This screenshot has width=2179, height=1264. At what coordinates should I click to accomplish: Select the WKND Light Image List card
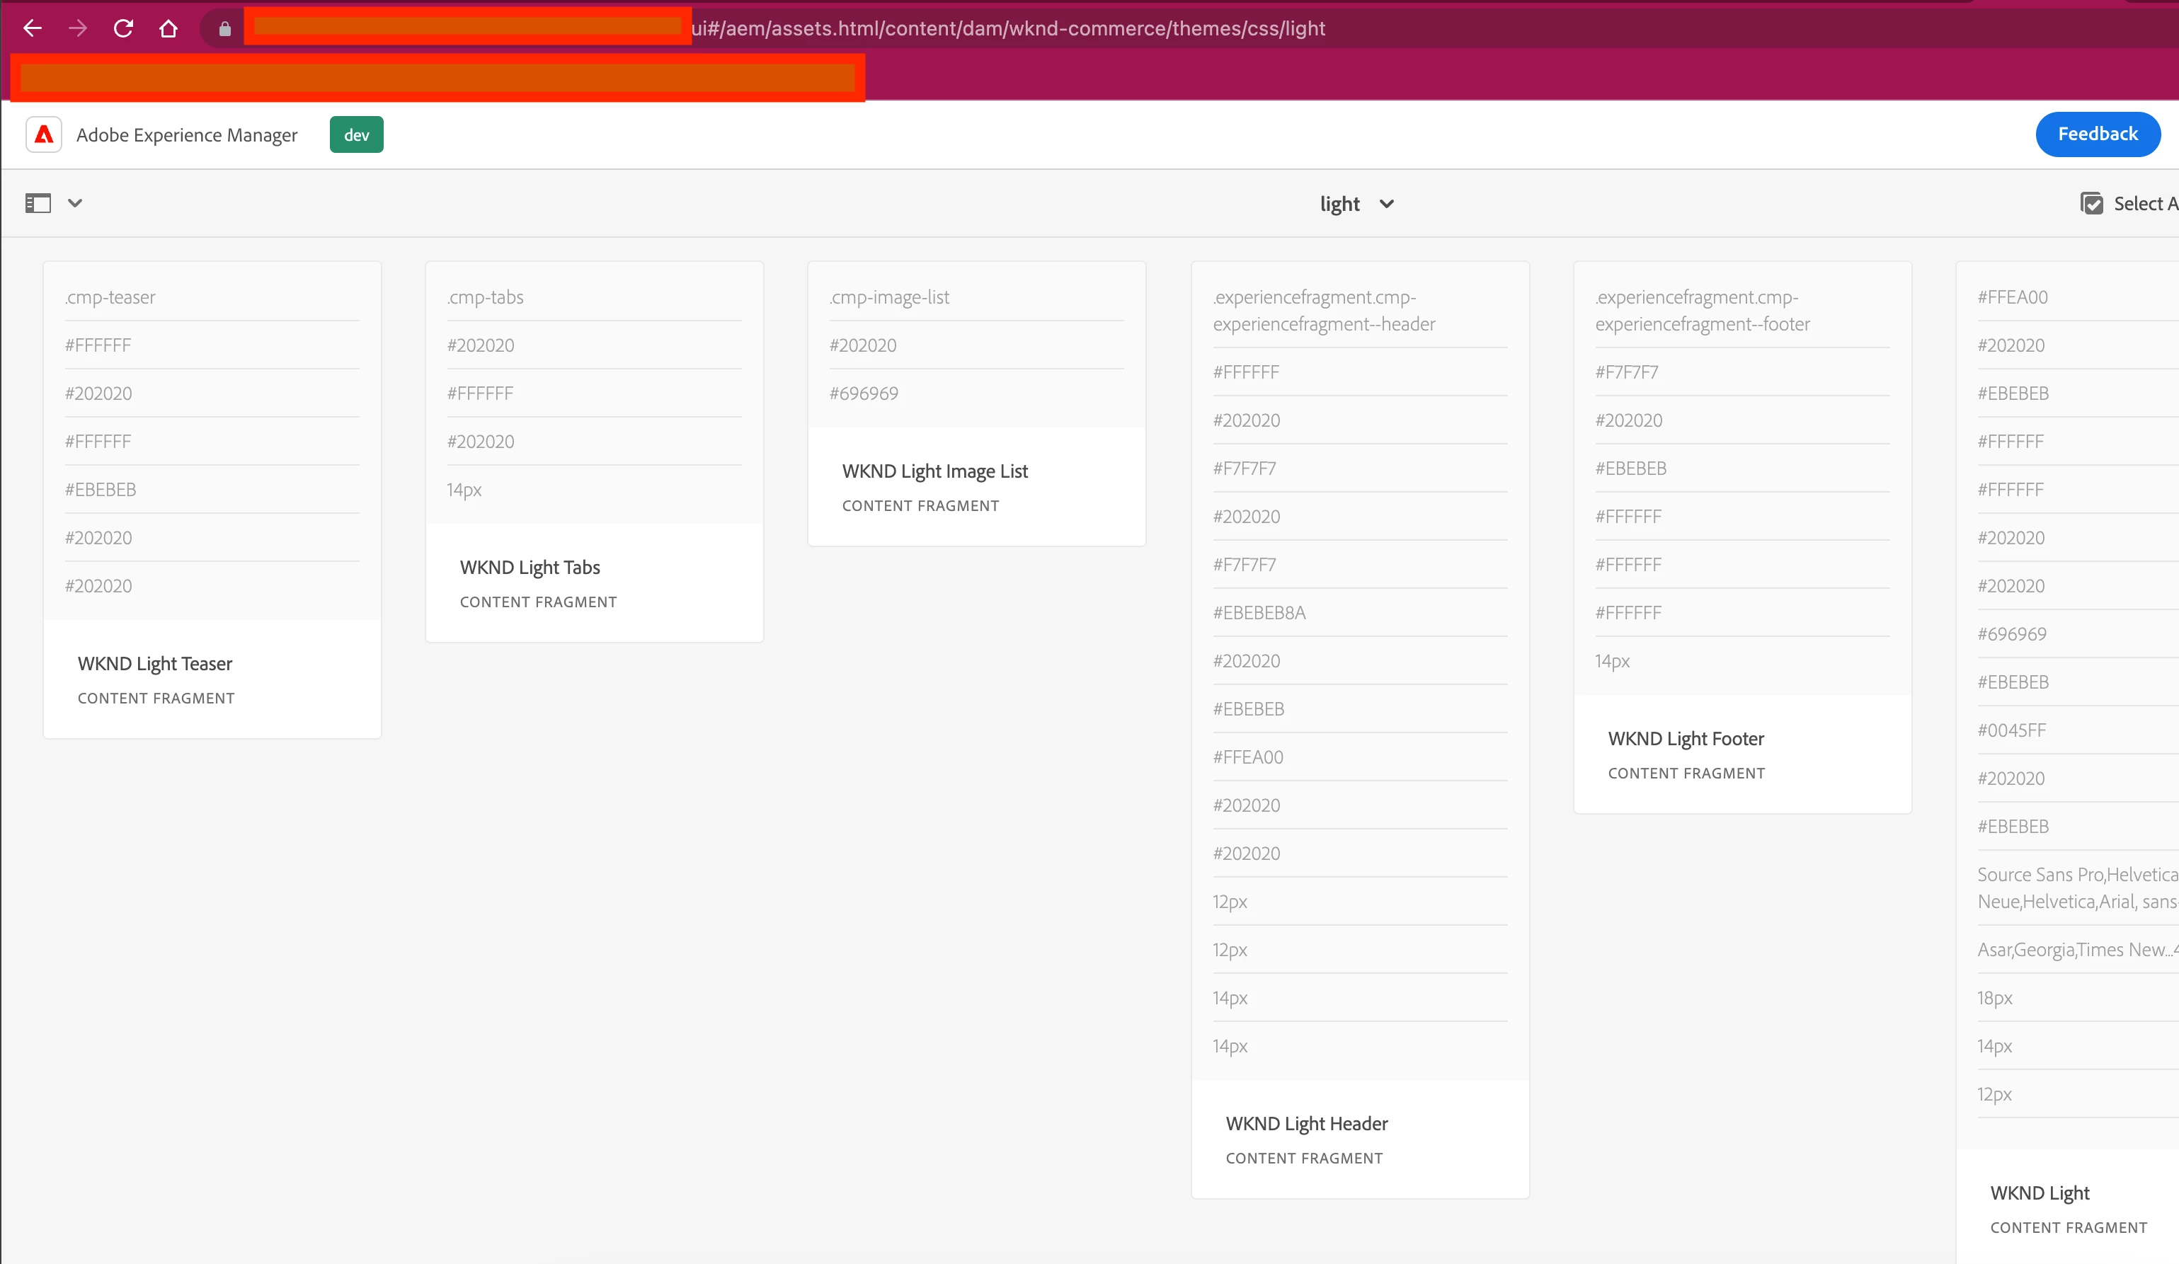click(x=934, y=471)
